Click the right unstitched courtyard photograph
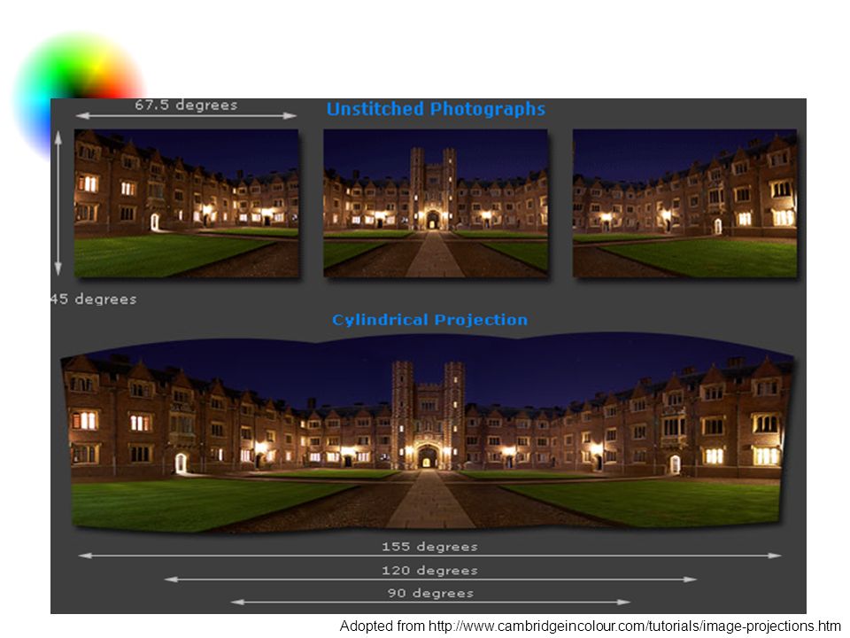The height and width of the screenshot is (638, 850). click(684, 204)
